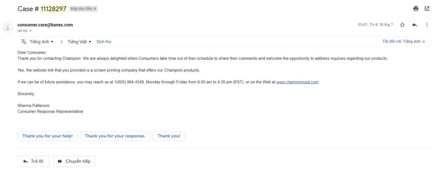Image resolution: width=432 pixels, height=178 pixels.
Task: Open the Tiếng Anh source language dropdown
Action: pyautogui.click(x=41, y=42)
